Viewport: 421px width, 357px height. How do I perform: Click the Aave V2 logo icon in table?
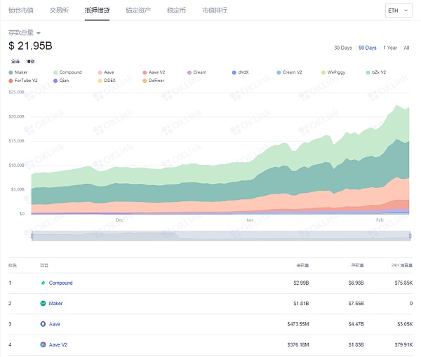coord(43,344)
